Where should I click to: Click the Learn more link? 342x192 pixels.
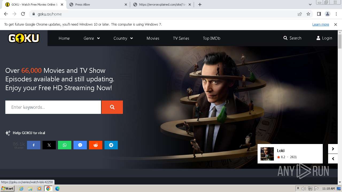click(321, 24)
